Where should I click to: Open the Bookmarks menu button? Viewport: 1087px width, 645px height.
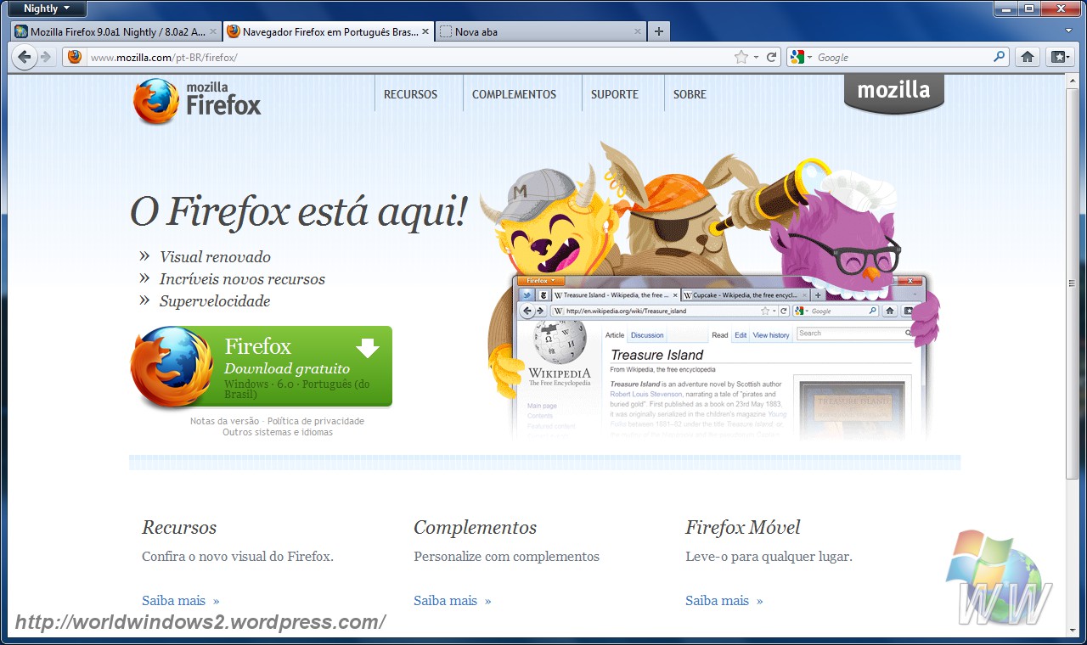coord(1059,57)
